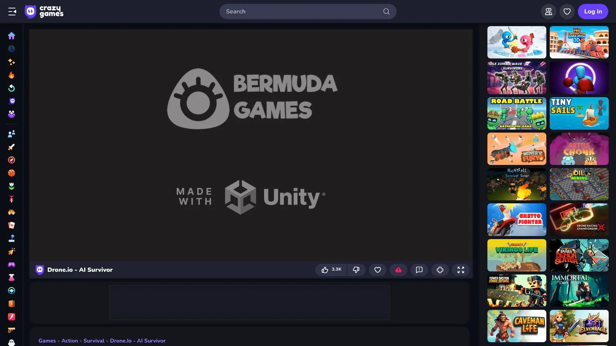Open the Miner's Fury game thumbnail
The image size is (616, 346).
517,149
